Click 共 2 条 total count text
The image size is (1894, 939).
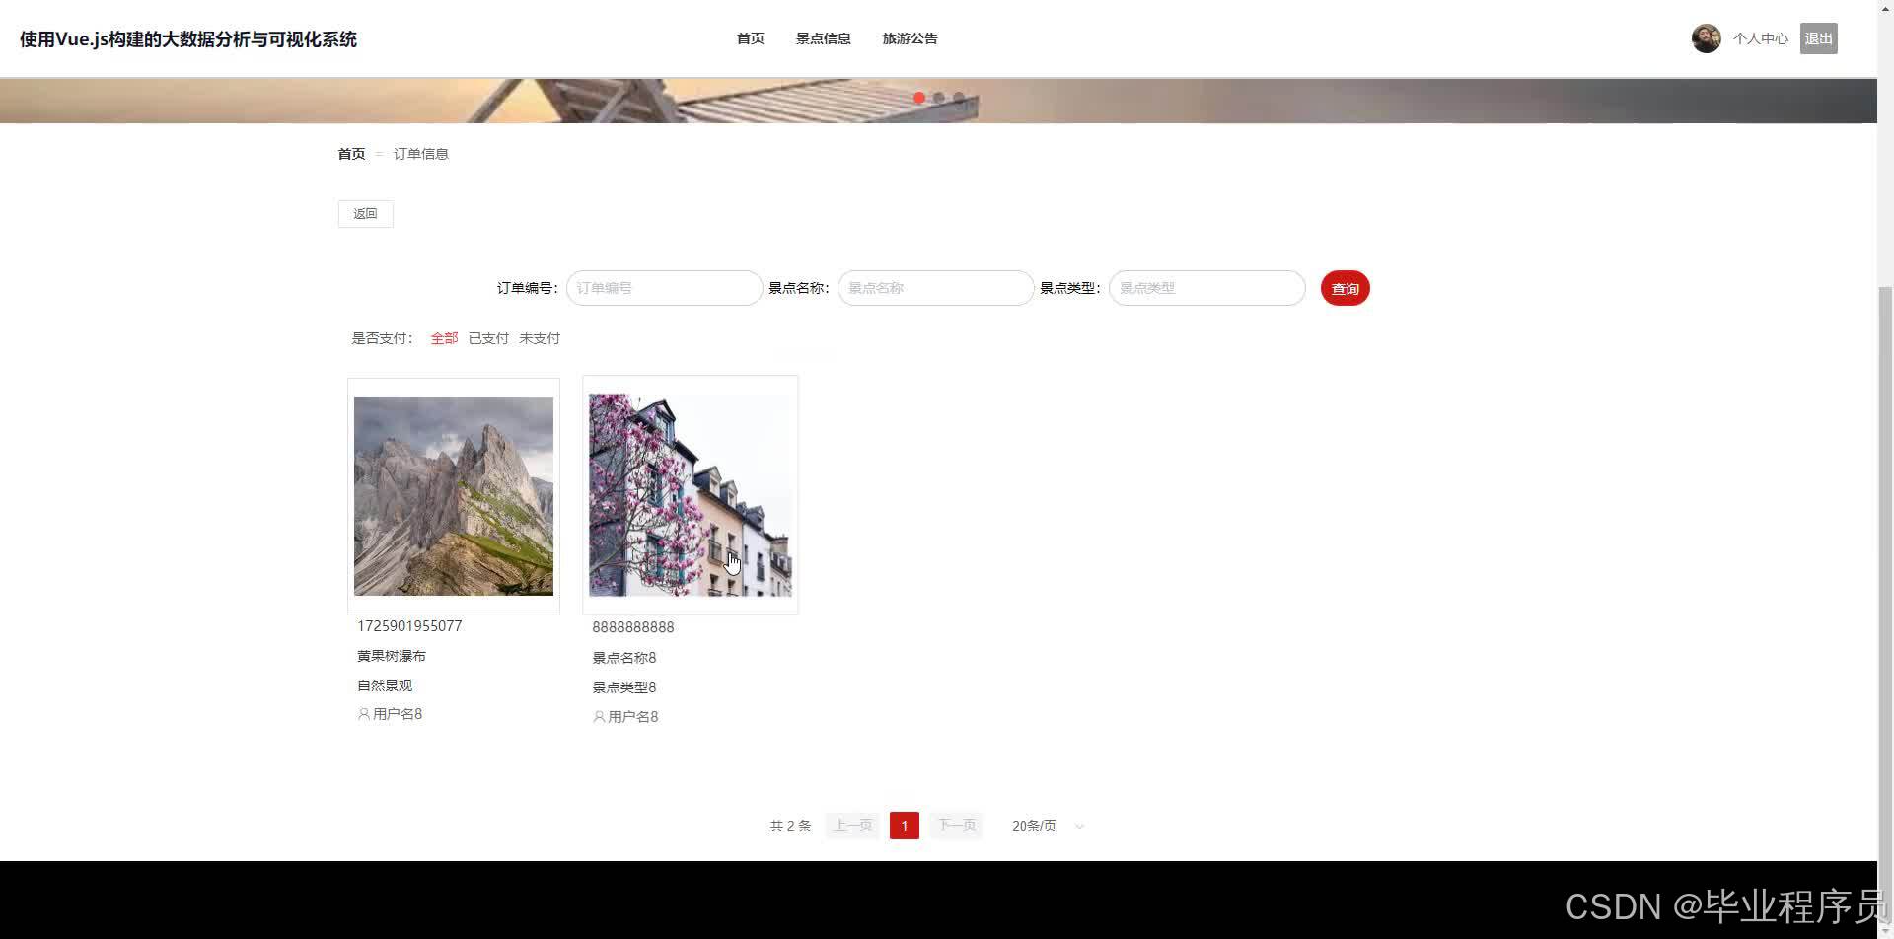pos(790,826)
